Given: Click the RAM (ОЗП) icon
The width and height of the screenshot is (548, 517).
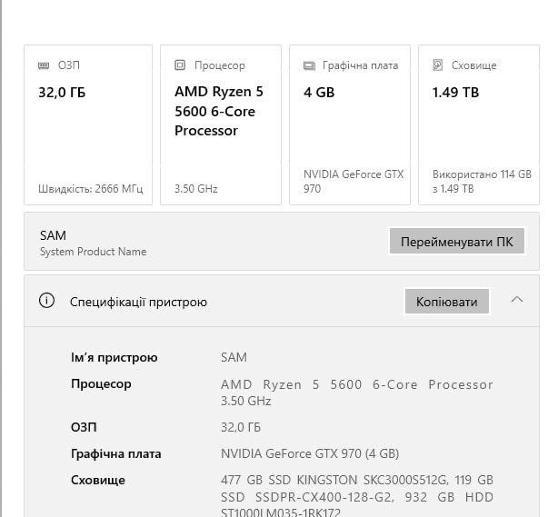Looking at the screenshot, I should (44, 65).
